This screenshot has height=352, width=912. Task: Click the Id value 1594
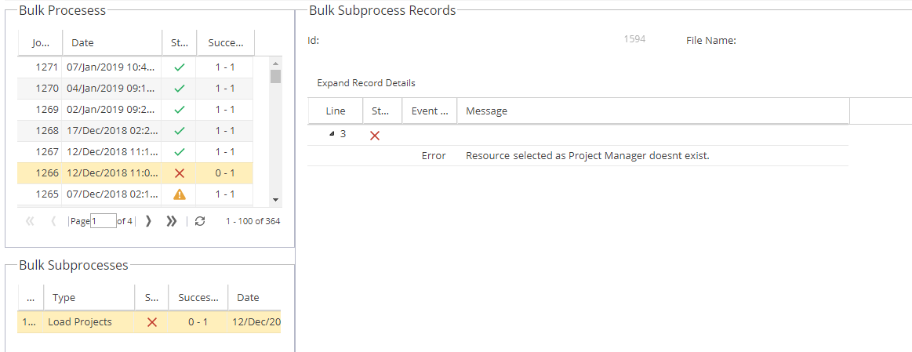634,39
